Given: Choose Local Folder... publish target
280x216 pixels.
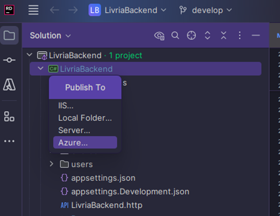Looking at the screenshot, I should point(85,118).
